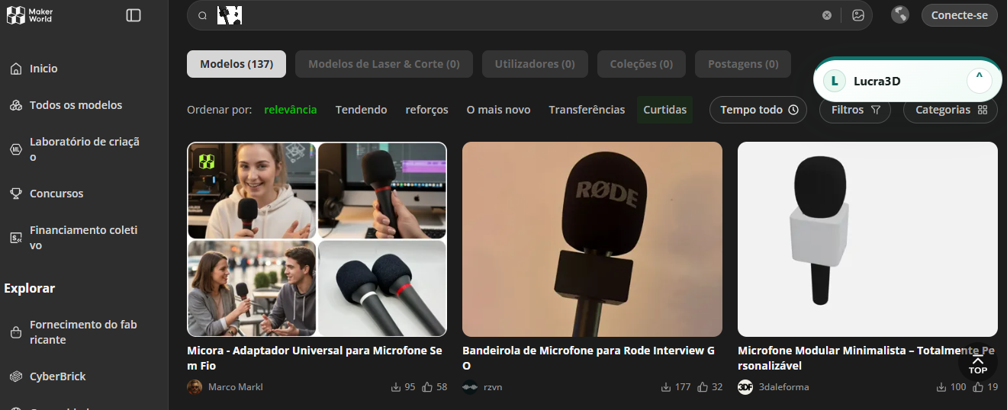Click the download icon showing 100
1007x410 pixels.
(941, 387)
